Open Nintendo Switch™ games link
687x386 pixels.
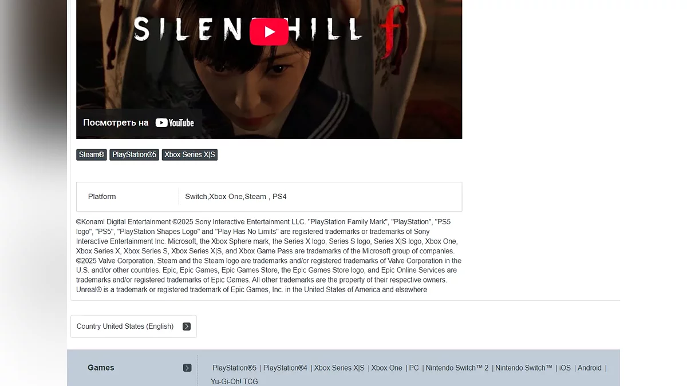(524, 368)
